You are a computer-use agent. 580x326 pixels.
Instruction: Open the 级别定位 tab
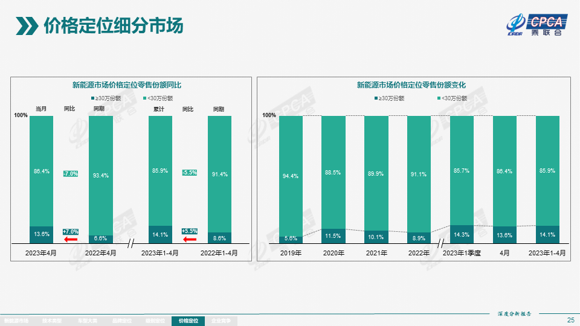point(155,321)
